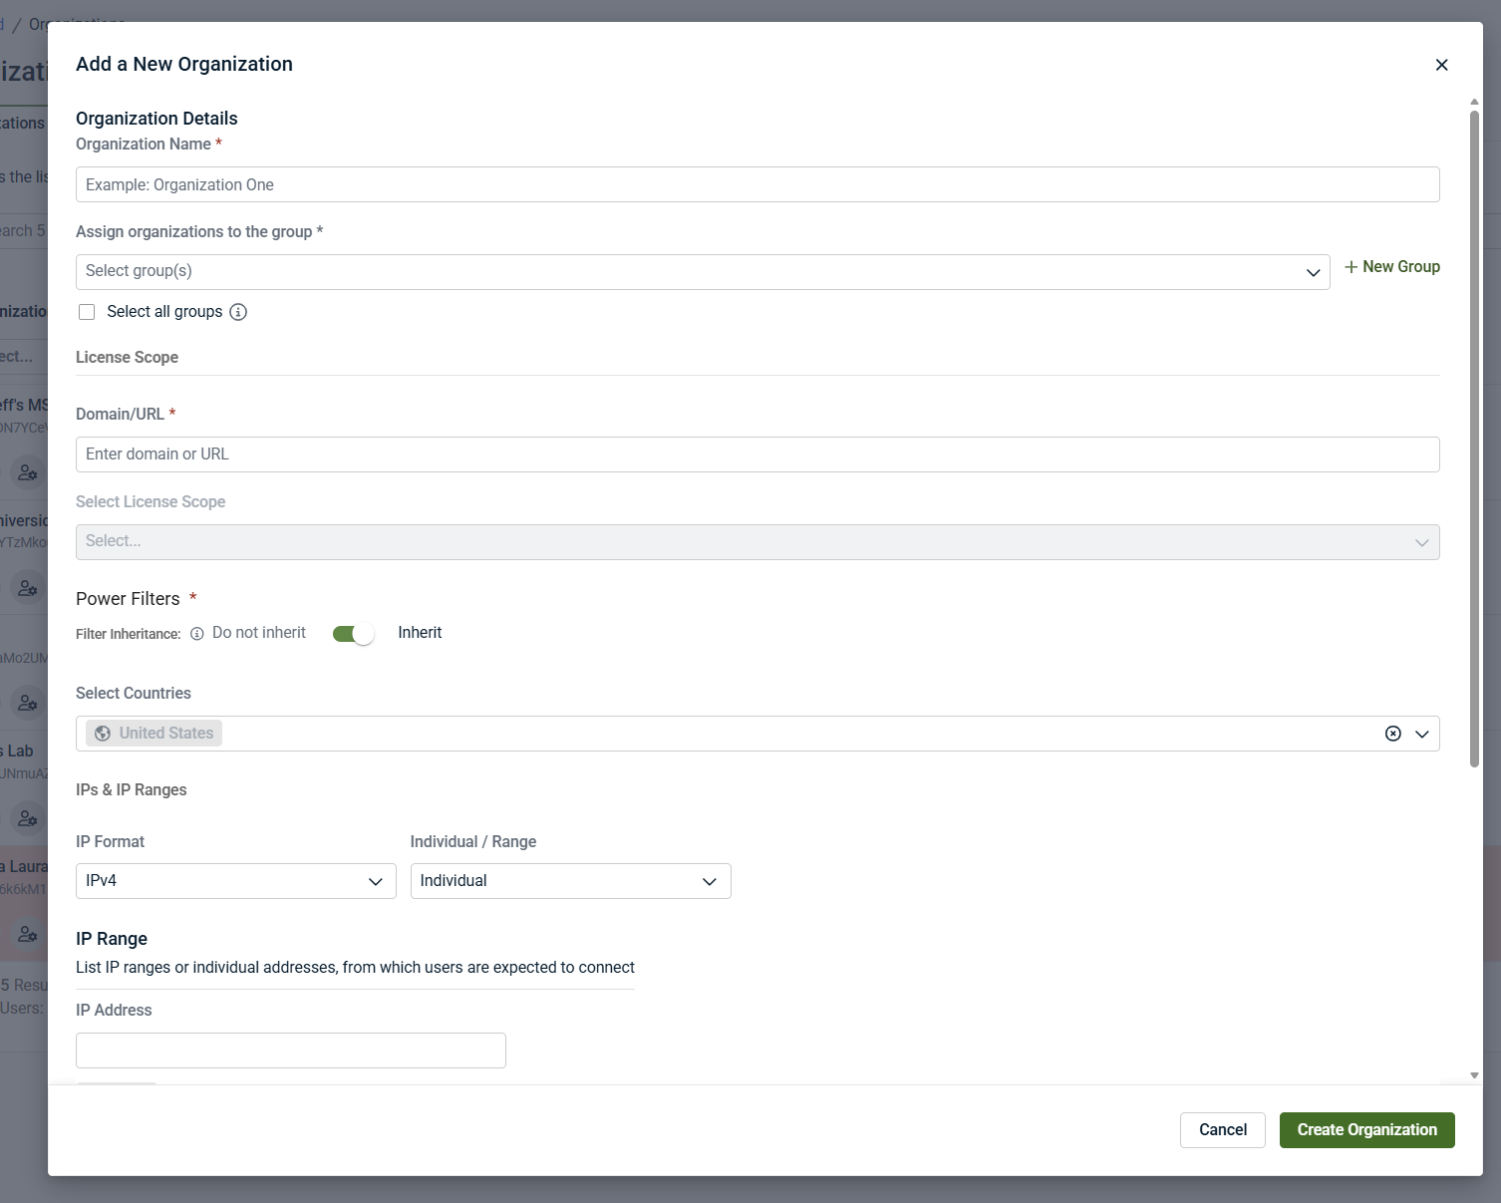Open the IP Format IPv4 dropdown
The height and width of the screenshot is (1203, 1501).
coord(236,881)
